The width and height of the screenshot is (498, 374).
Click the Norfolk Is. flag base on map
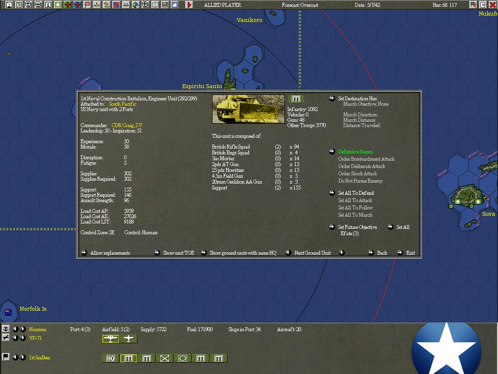pos(8,312)
